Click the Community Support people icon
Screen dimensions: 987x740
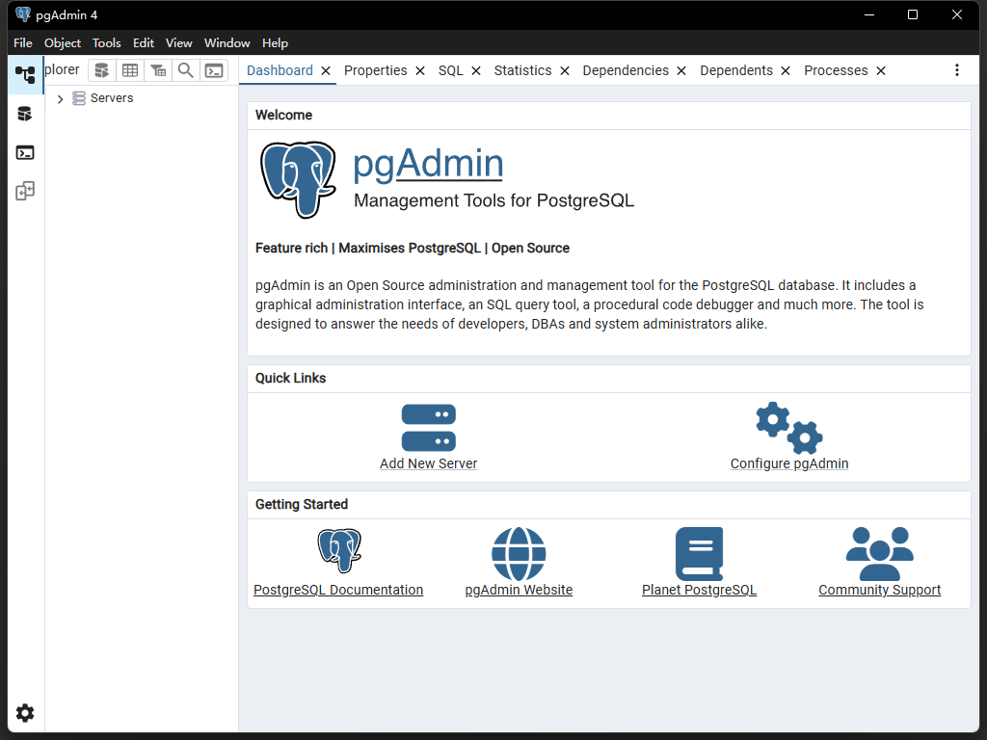click(879, 554)
